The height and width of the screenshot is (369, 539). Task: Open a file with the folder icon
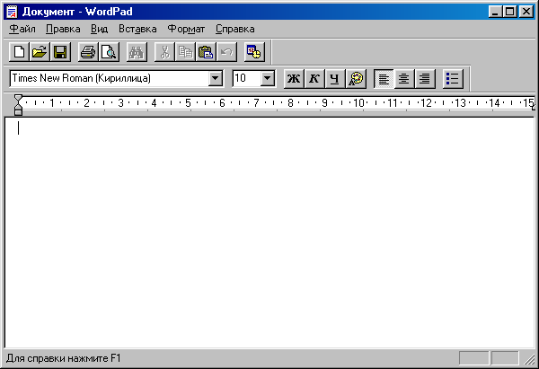tap(40, 52)
